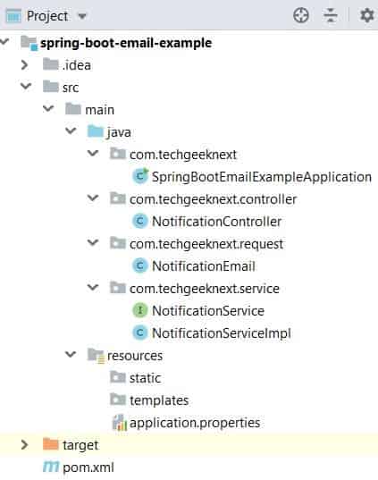This screenshot has height=480, width=378.
Task: Expand the target folder chevron
Action: pyautogui.click(x=24, y=444)
